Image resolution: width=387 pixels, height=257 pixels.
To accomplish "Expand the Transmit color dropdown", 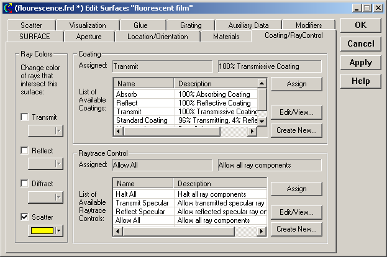I will [58, 131].
